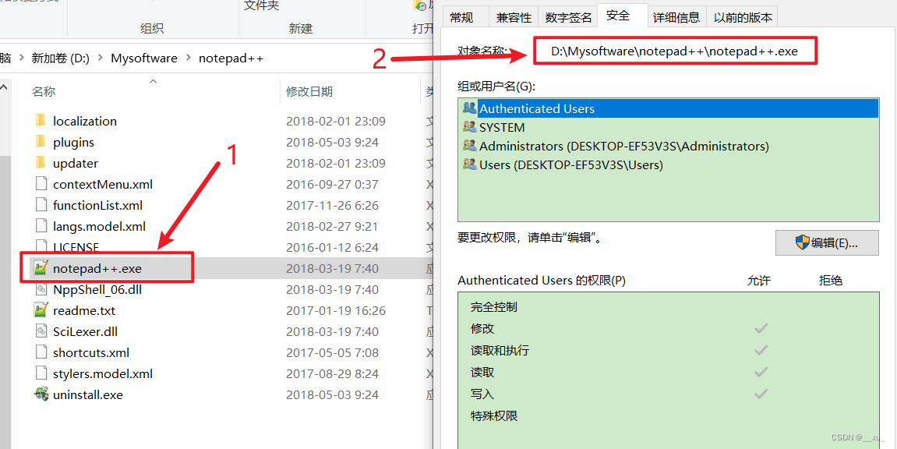Click the Users (DESKTOP-EF53V3S\Users) group icon
The height and width of the screenshot is (449, 897).
(x=470, y=164)
